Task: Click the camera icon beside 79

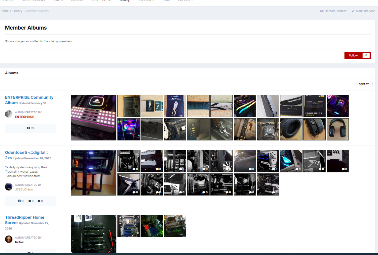Action: (28, 128)
